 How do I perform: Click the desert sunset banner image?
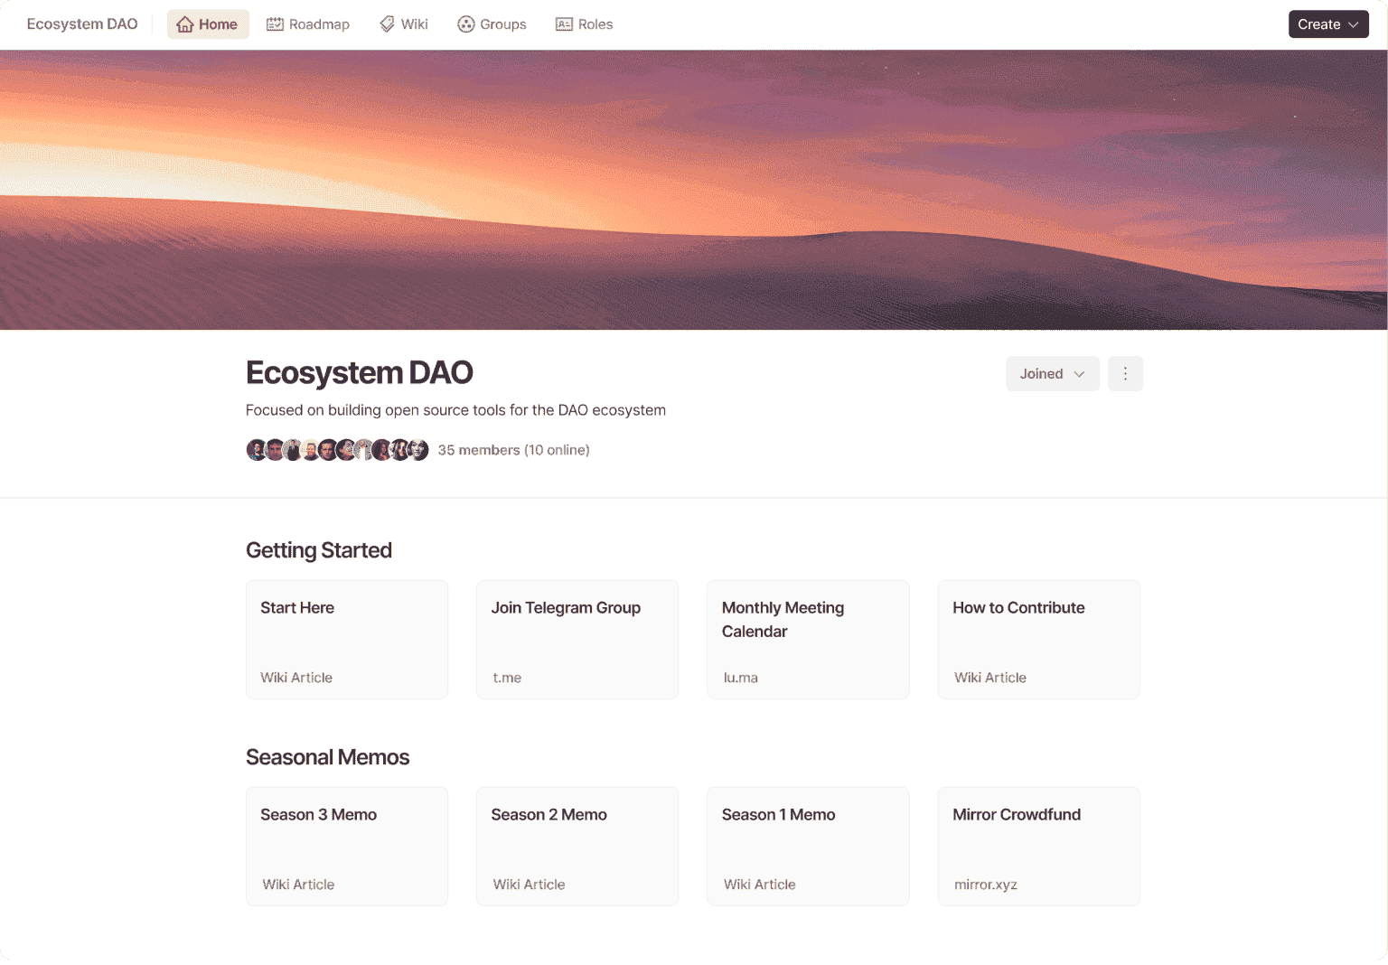pos(694,190)
